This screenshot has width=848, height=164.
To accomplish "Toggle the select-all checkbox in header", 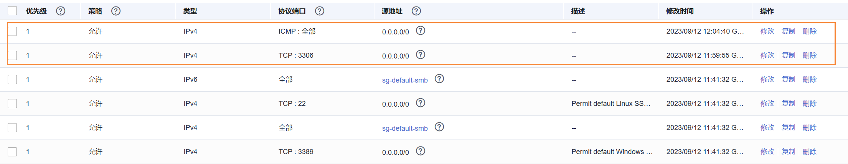I will (12, 11).
